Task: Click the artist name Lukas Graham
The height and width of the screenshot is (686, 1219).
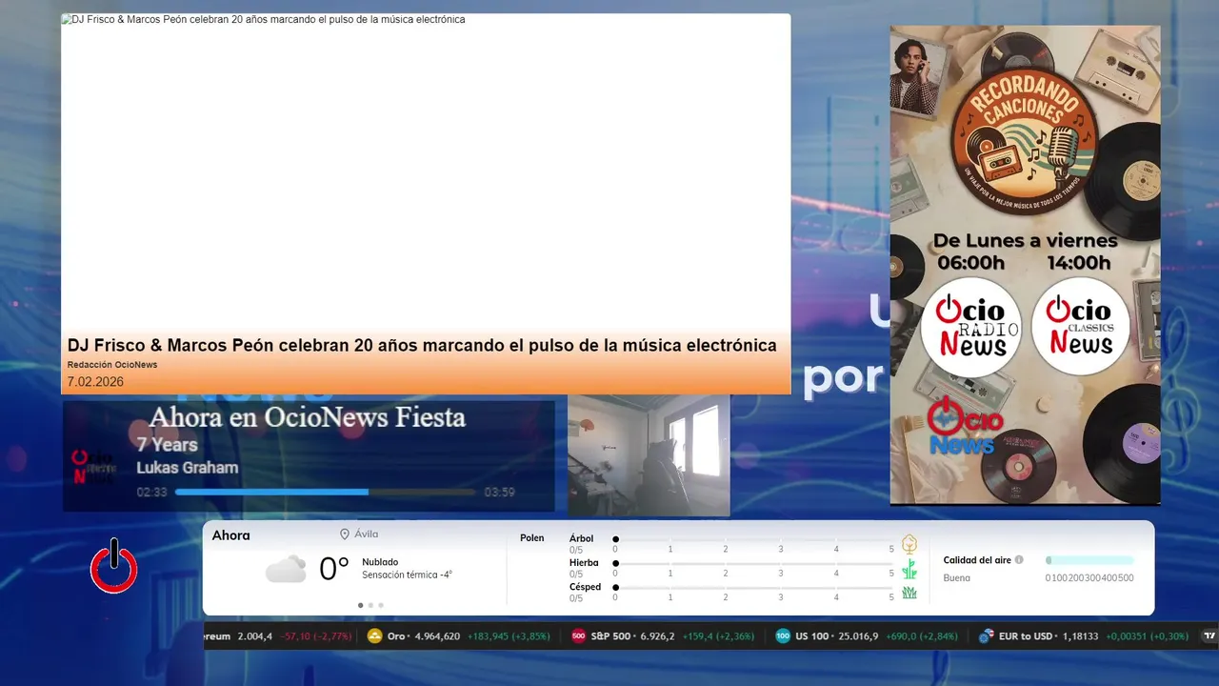Action: 187,468
